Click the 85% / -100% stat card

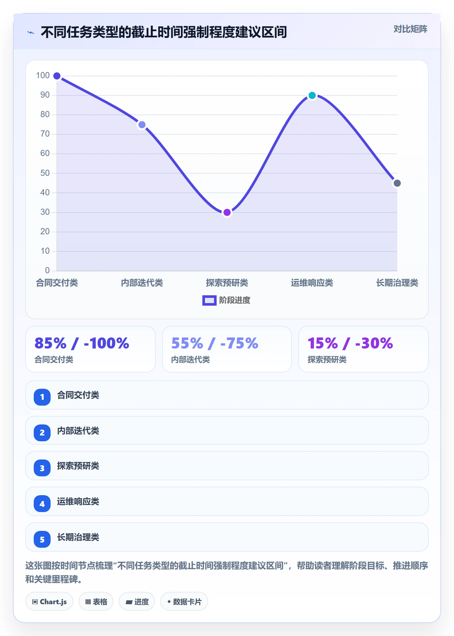(x=90, y=349)
